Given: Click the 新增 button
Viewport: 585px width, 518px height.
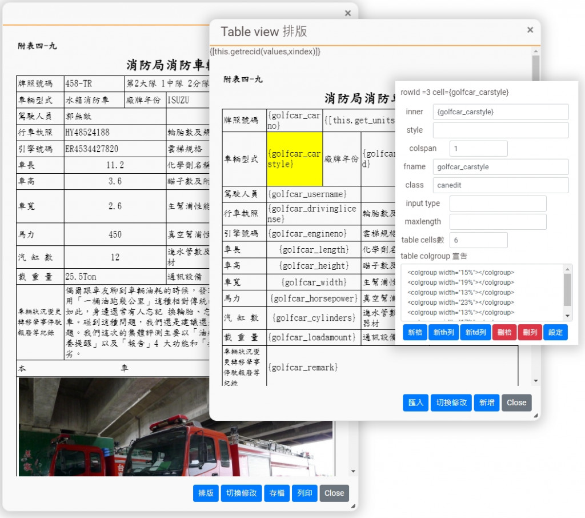Looking at the screenshot, I should [x=487, y=403].
